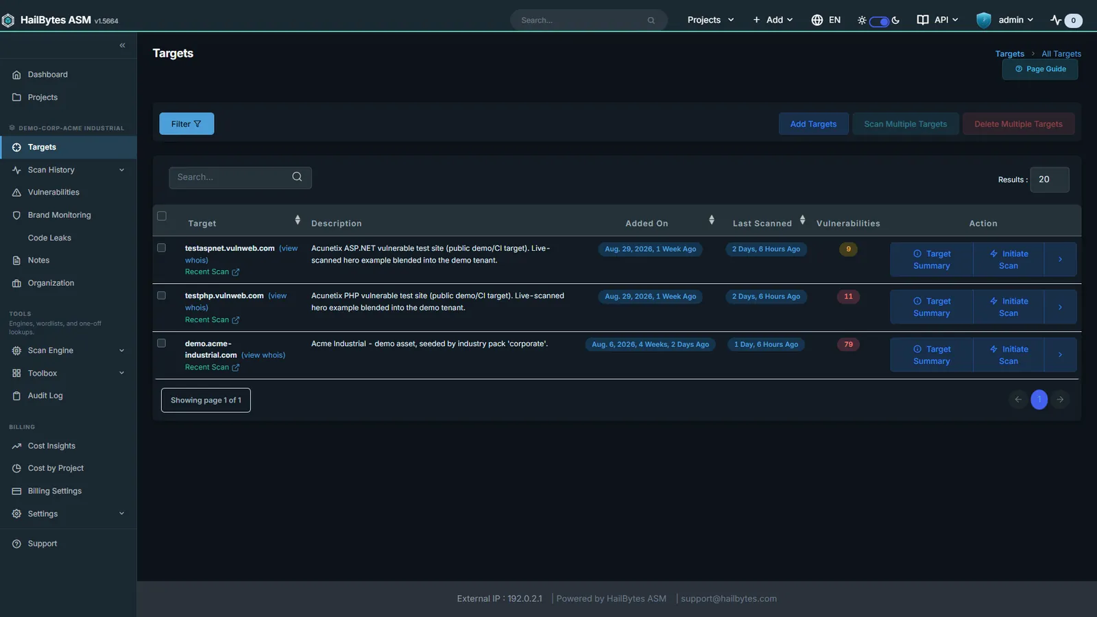Click Scan Multiple Targets button

905,124
